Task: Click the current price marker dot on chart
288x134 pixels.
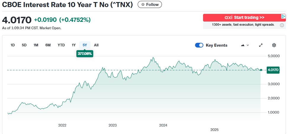Action: point(261,70)
